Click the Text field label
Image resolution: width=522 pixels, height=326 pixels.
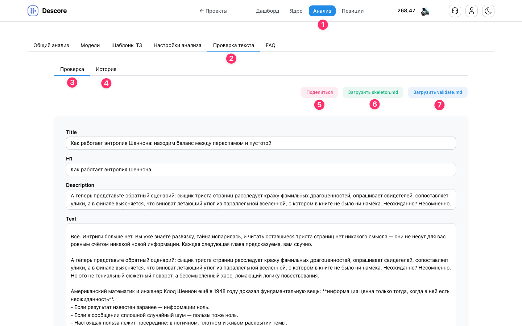click(x=71, y=219)
